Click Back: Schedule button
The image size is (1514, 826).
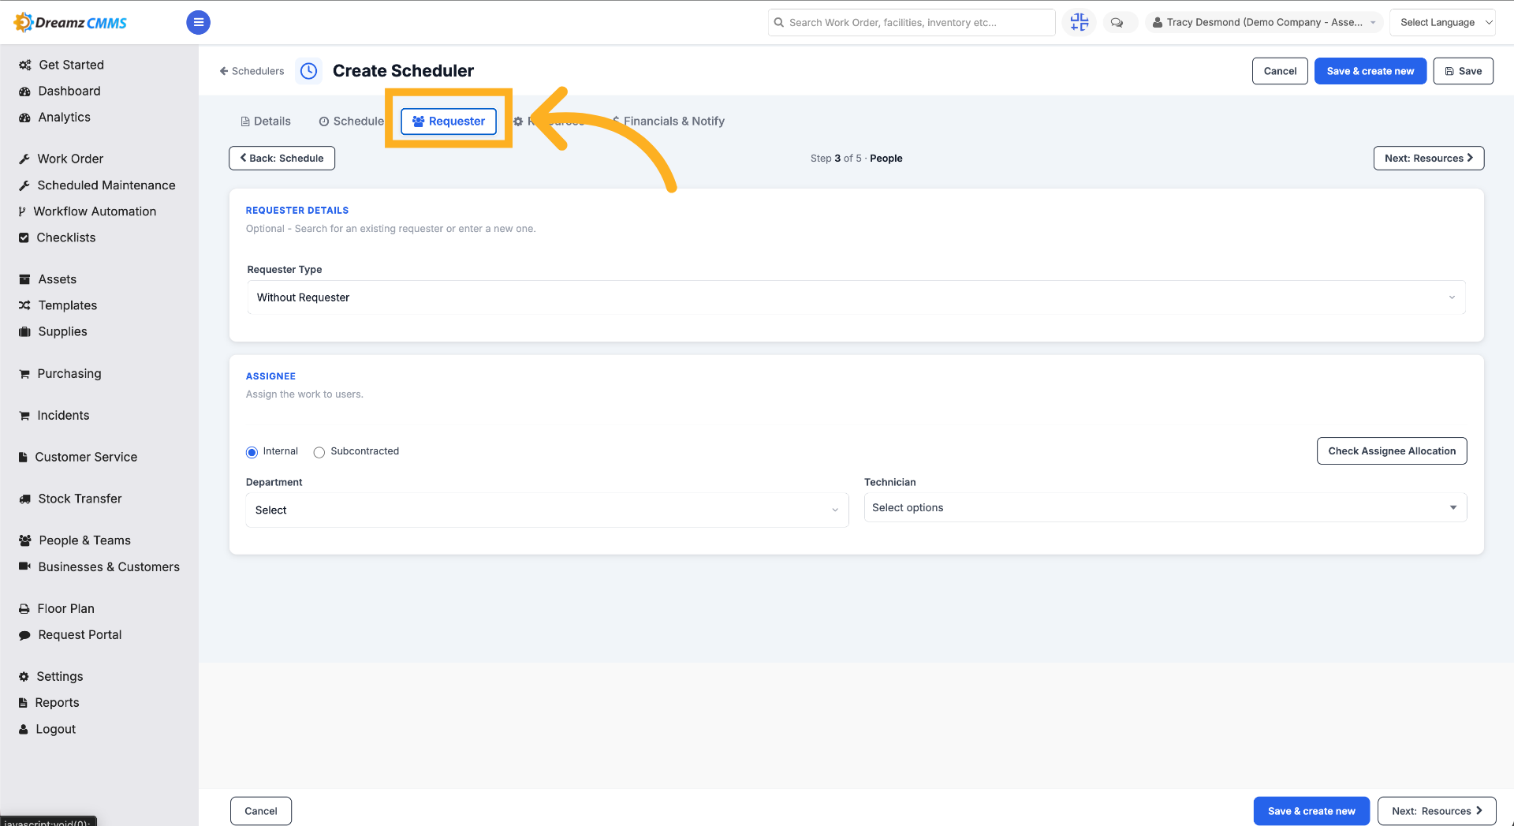coord(282,158)
